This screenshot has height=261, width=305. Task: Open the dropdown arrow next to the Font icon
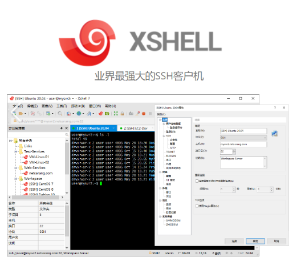tap(93, 114)
